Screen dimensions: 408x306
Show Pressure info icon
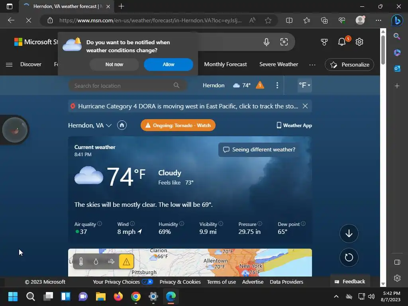tap(260, 224)
